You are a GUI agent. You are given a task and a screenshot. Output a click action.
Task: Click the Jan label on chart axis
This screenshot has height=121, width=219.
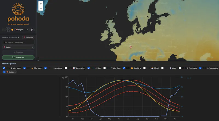click(x=73, y=119)
